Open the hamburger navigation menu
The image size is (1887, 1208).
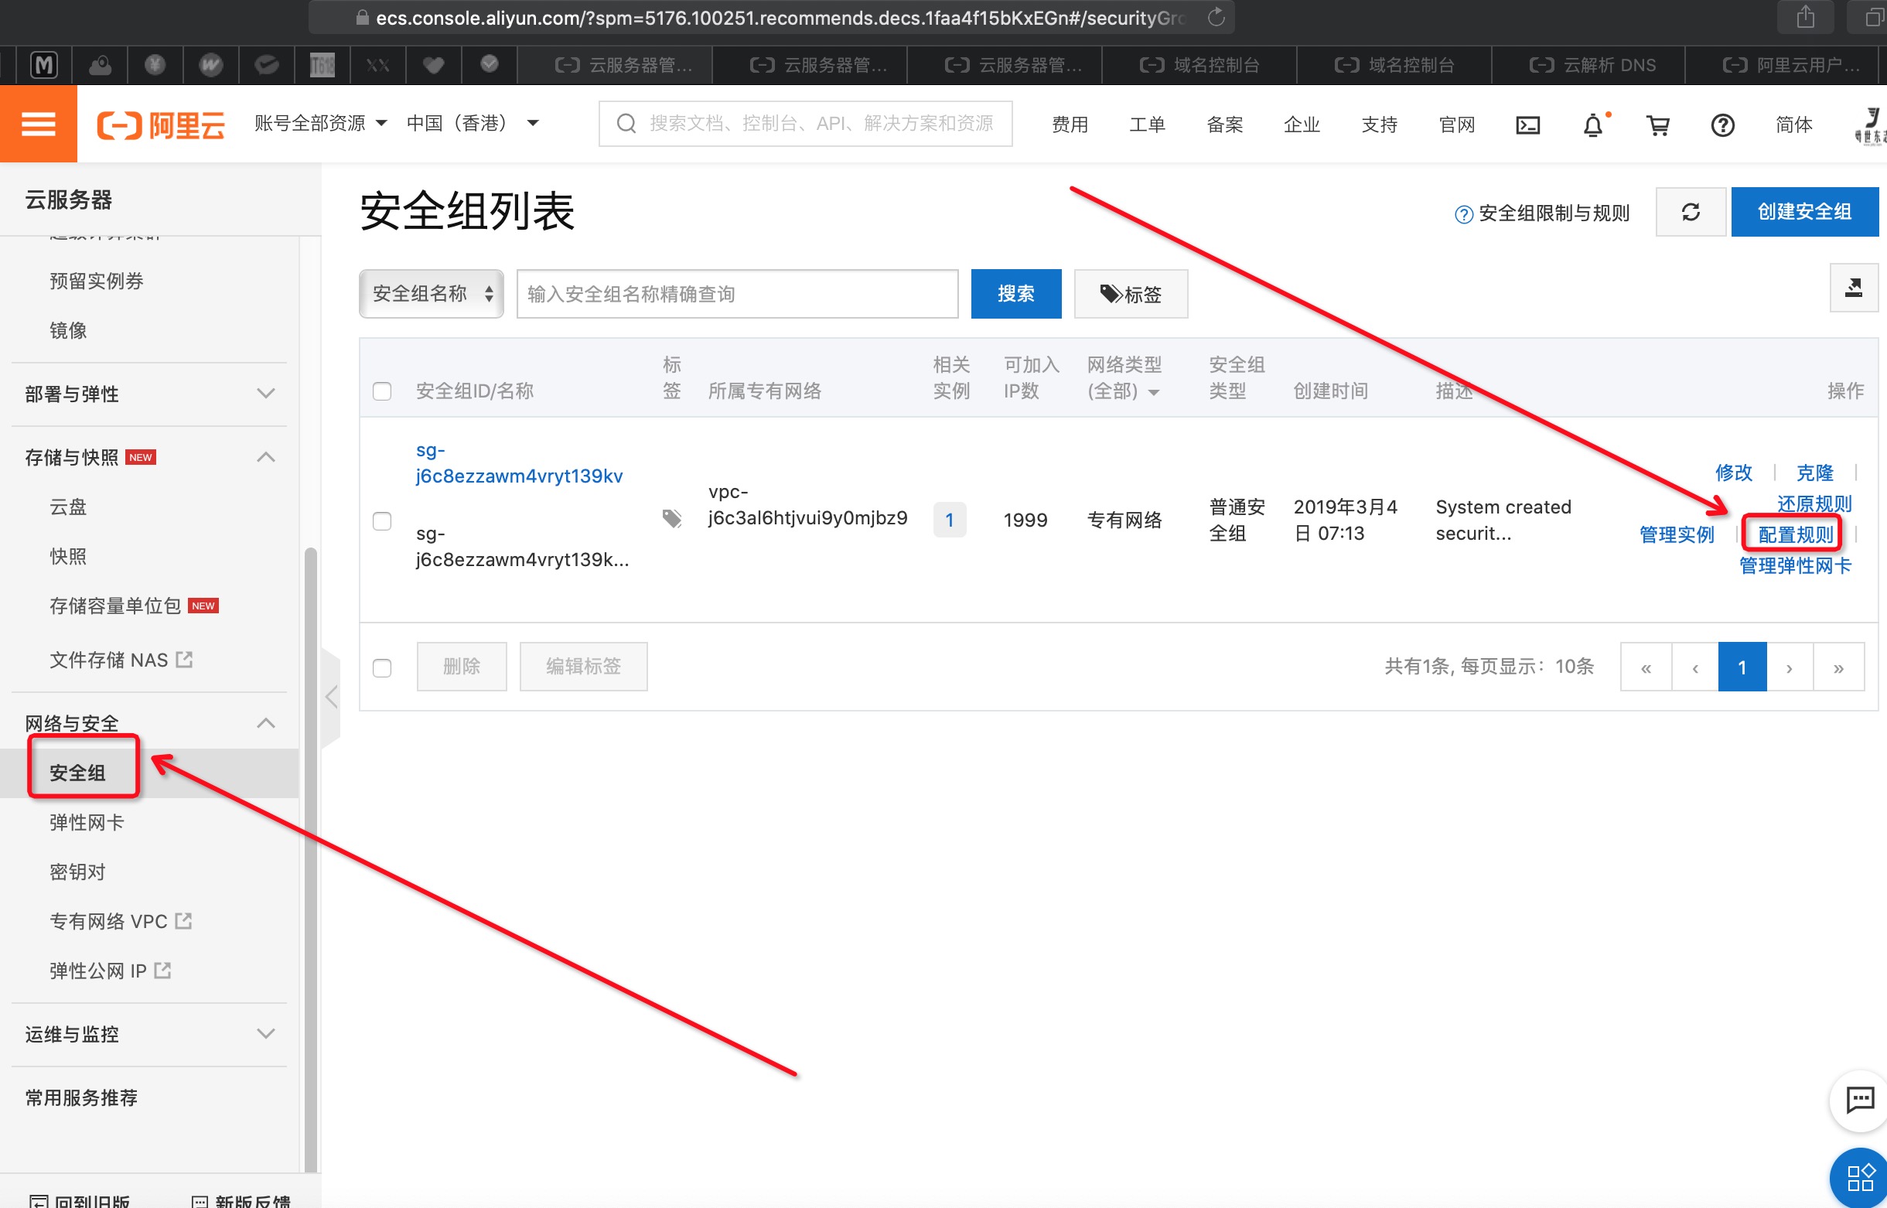(38, 124)
